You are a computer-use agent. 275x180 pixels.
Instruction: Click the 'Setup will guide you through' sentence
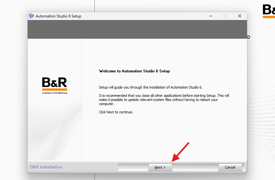[151, 87]
